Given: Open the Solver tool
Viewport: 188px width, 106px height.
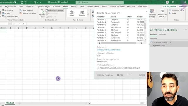Looking at the screenshot, I should tap(172, 13).
